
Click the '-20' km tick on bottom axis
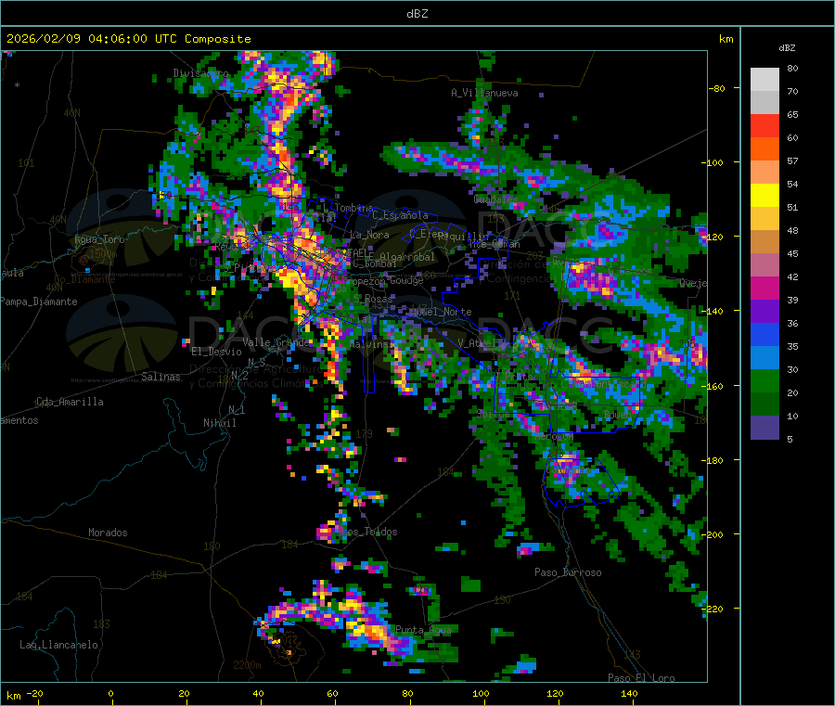(34, 693)
